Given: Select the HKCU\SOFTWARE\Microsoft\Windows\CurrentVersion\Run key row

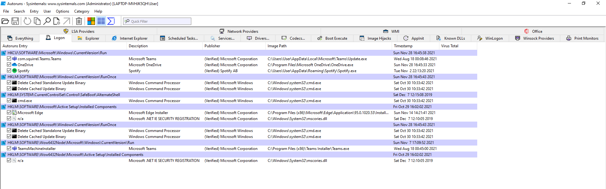Looking at the screenshot, I should tap(239, 53).
